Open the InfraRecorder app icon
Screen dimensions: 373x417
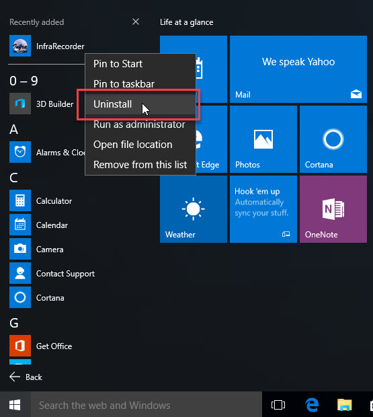click(x=20, y=46)
